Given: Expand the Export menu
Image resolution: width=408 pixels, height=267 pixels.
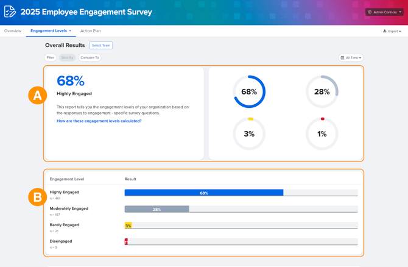Looking at the screenshot, I should pos(392,31).
